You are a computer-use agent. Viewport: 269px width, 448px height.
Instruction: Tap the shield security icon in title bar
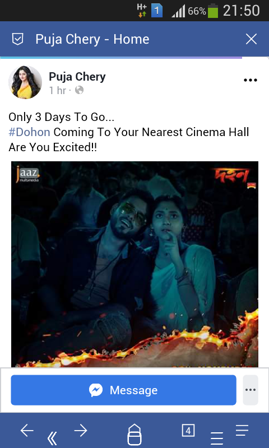tap(17, 39)
